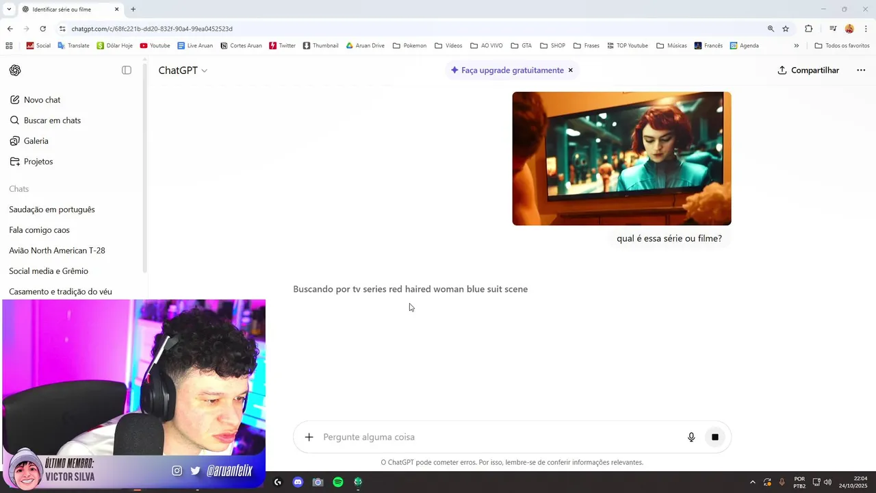Stop the response with the stop button
Viewport: 876px width, 493px height.
[714, 437]
